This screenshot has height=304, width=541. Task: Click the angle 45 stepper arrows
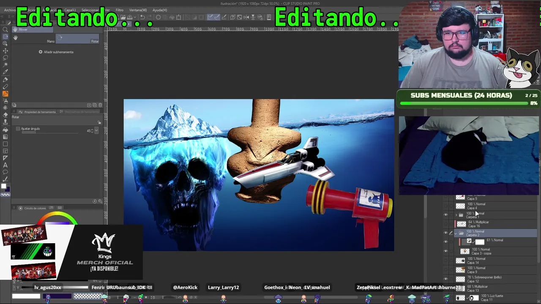click(93, 131)
